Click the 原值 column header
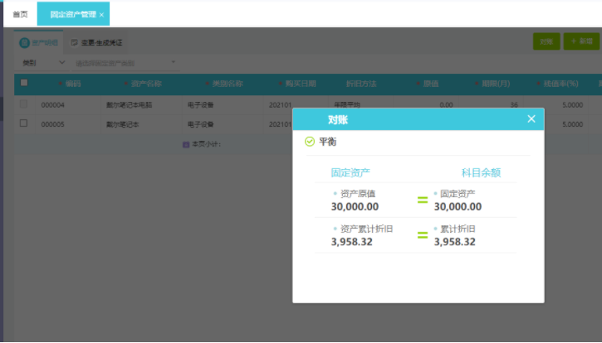This screenshot has width=602, height=343. click(431, 84)
